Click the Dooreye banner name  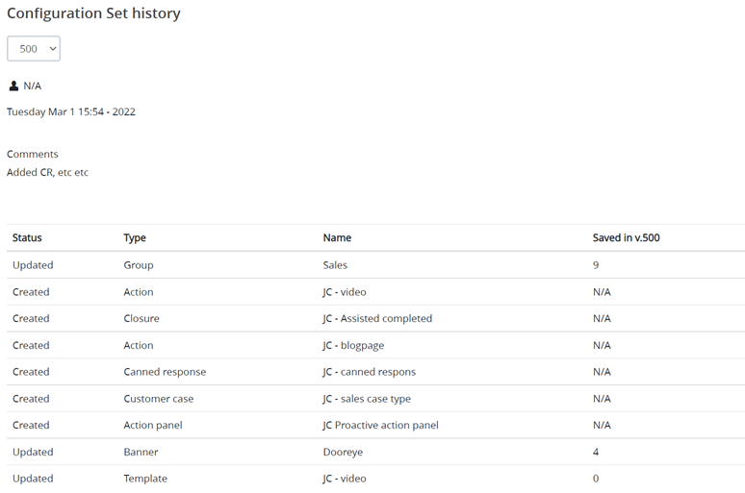point(342,452)
